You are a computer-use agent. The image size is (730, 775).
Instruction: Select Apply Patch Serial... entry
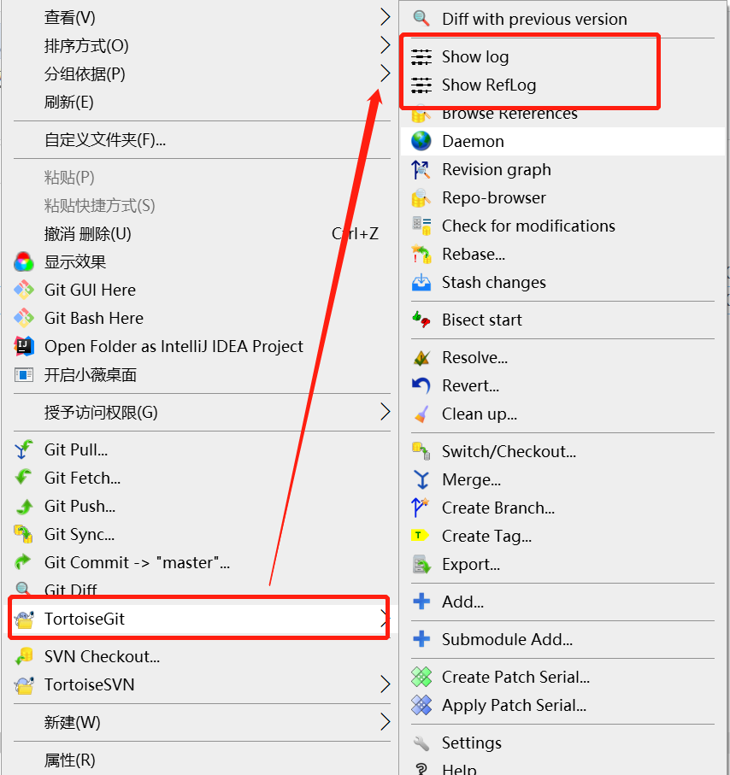[x=562, y=705]
